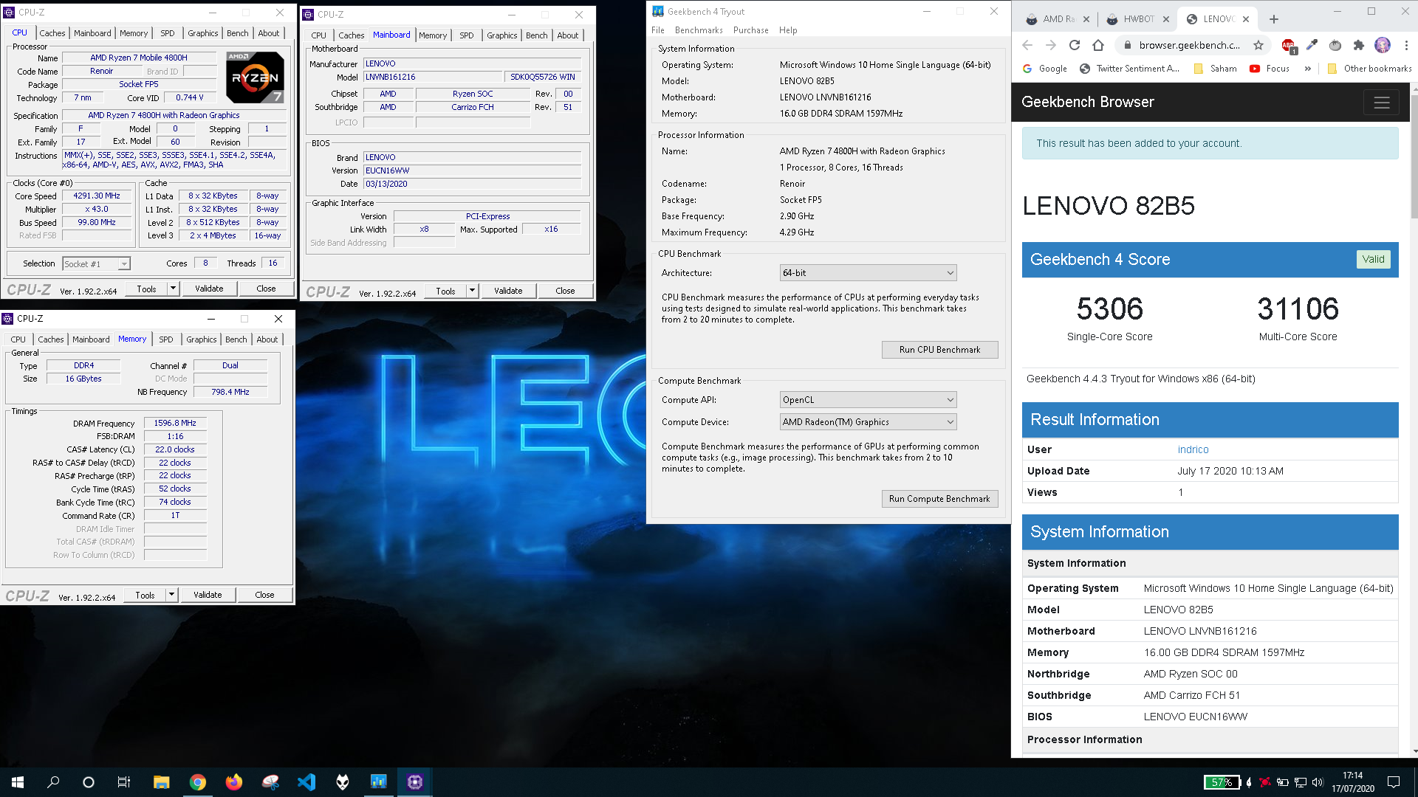Viewport: 1418px width, 797px height.
Task: Bookmark this page with the star icon
Action: (1258, 45)
